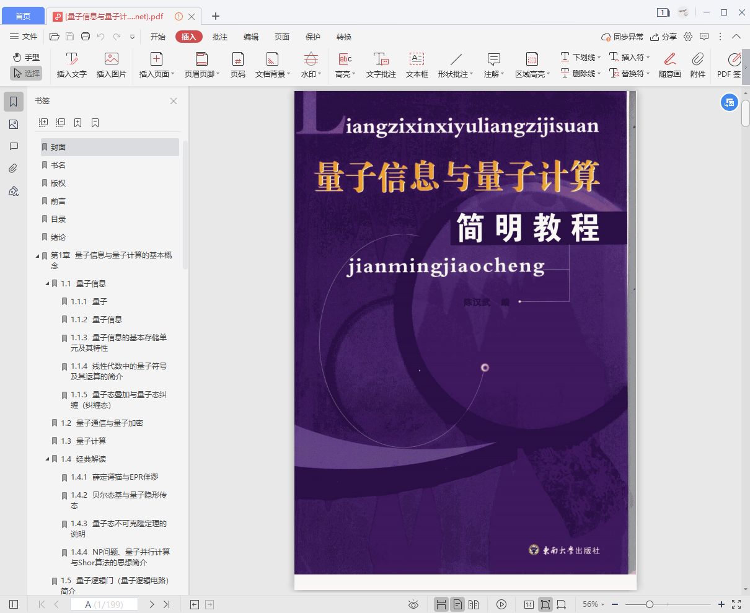The height and width of the screenshot is (613, 750).
Task: Open Header and Footer tool
Action: pyautogui.click(x=202, y=65)
